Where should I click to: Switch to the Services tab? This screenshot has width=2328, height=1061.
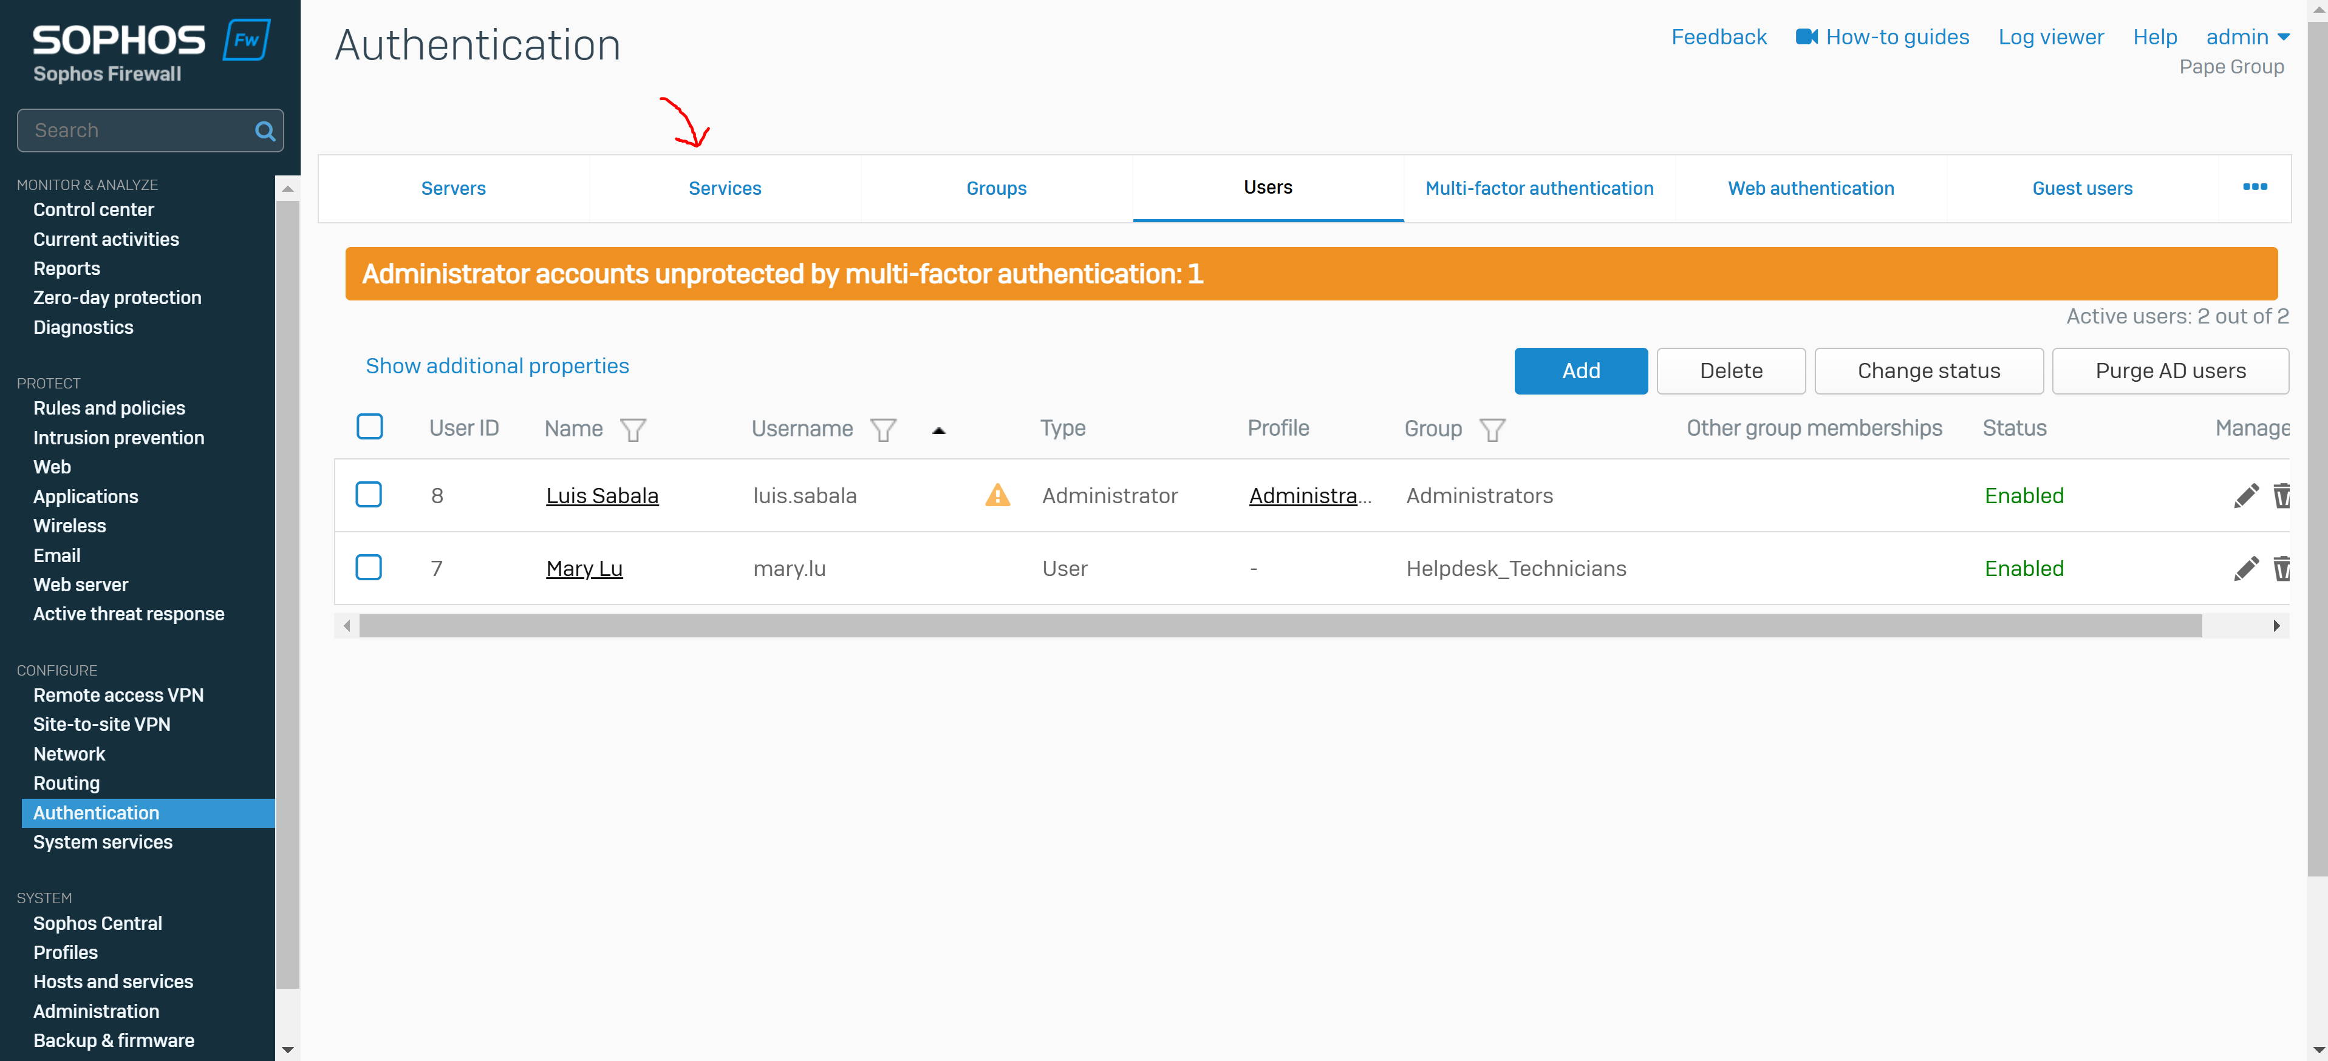725,189
